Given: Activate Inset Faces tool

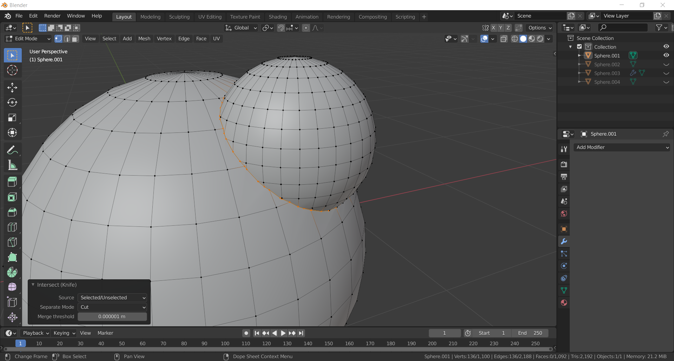Looking at the screenshot, I should point(12,197).
